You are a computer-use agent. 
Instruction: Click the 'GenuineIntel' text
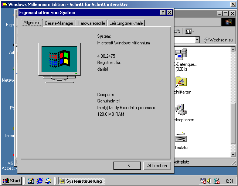108,101
